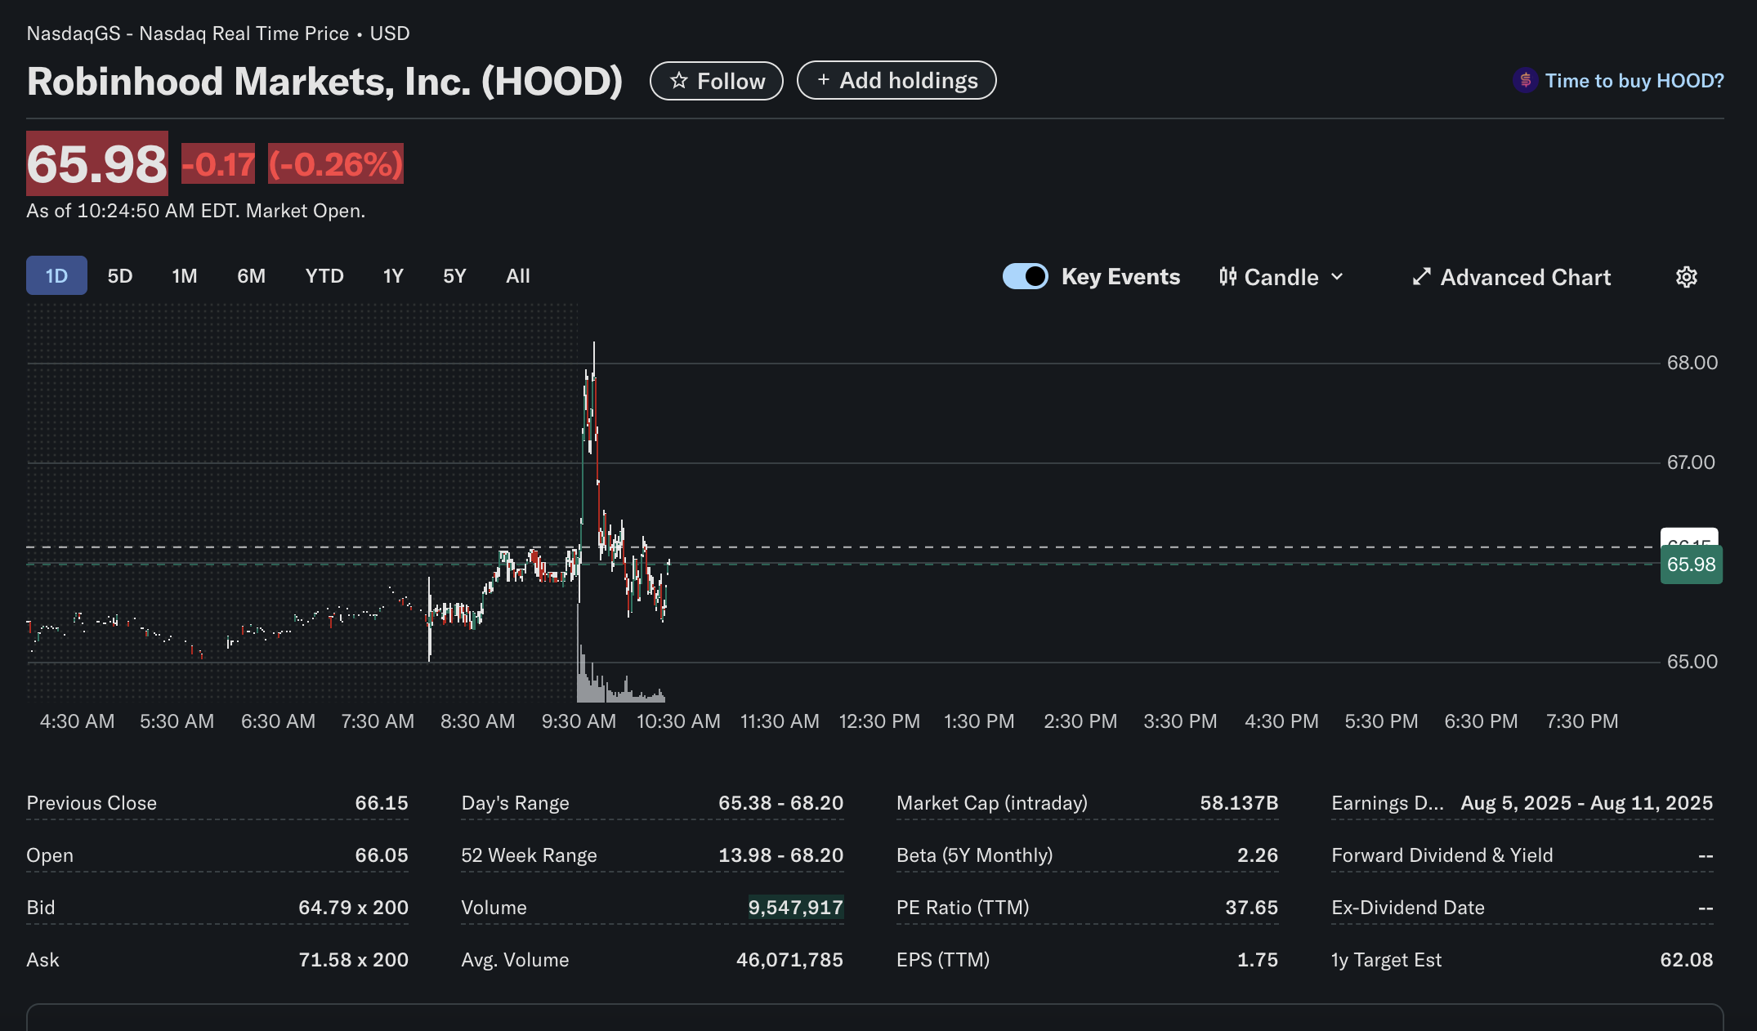Open the Time to buy HOOD? link

[x=1634, y=81]
